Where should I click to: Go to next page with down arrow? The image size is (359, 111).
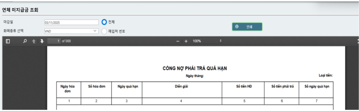(42, 41)
